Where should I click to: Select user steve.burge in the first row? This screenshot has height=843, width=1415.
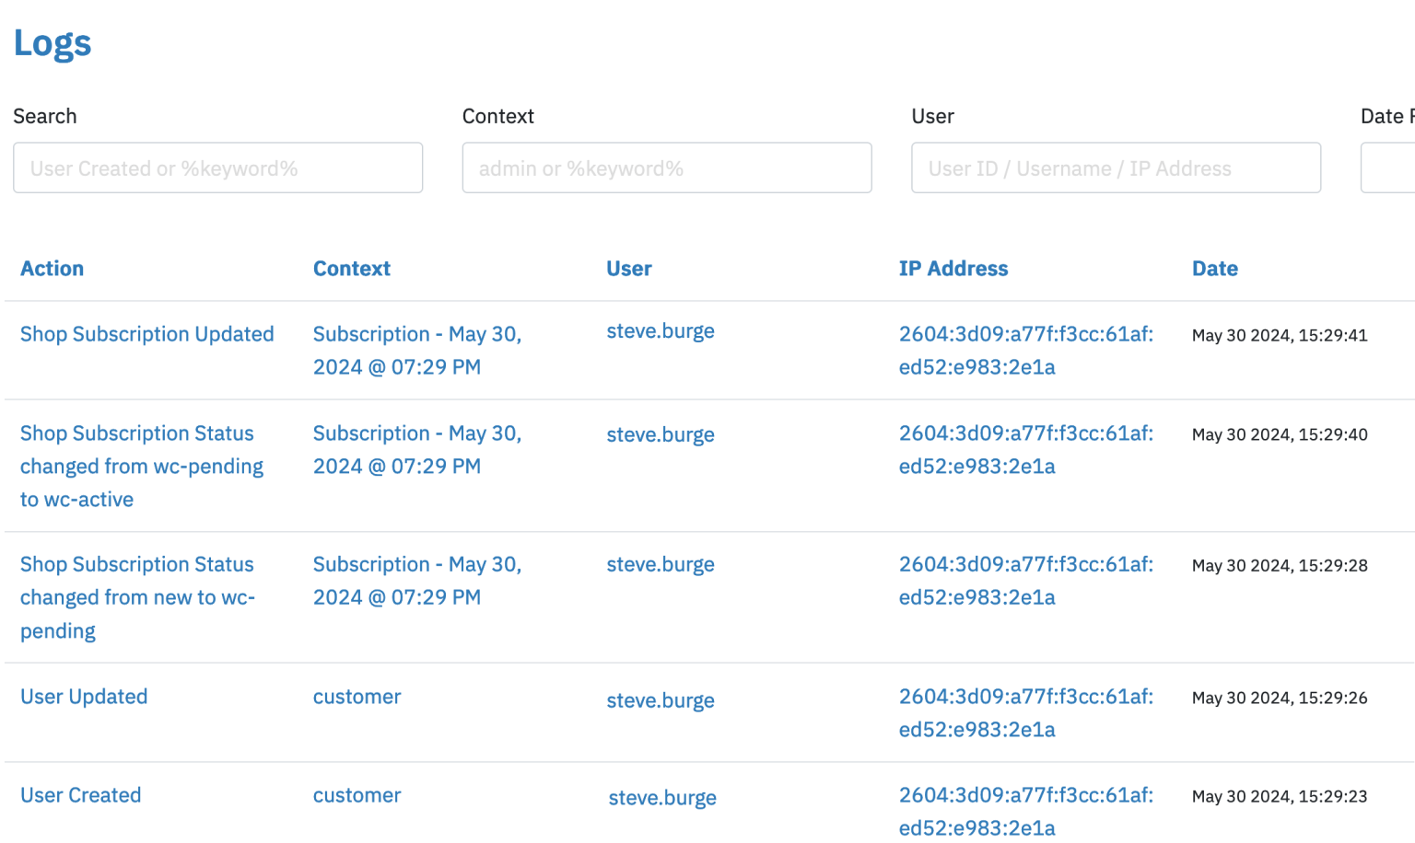pyautogui.click(x=660, y=331)
